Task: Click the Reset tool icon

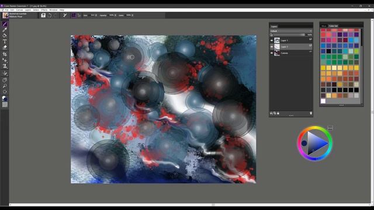Action: point(65,15)
